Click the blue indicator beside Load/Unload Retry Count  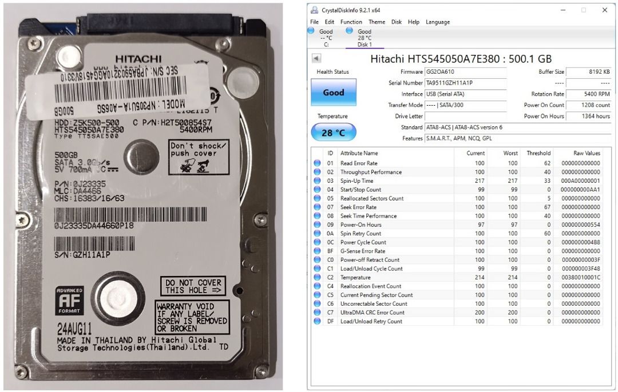click(x=316, y=321)
